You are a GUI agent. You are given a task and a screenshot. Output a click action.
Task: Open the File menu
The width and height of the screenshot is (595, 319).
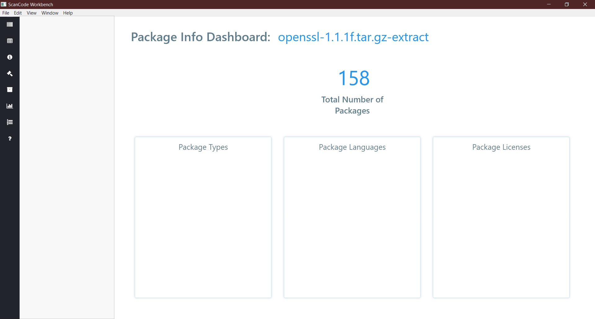[x=5, y=13]
